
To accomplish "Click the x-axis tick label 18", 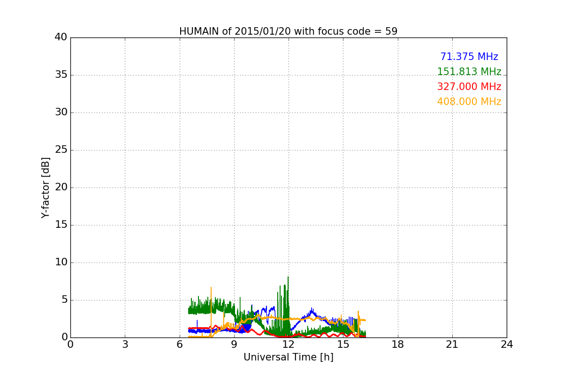I will [x=398, y=344].
